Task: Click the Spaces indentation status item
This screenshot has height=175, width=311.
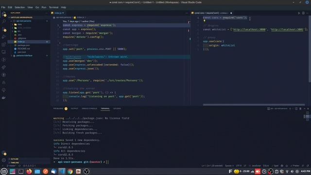Action: [229, 166]
